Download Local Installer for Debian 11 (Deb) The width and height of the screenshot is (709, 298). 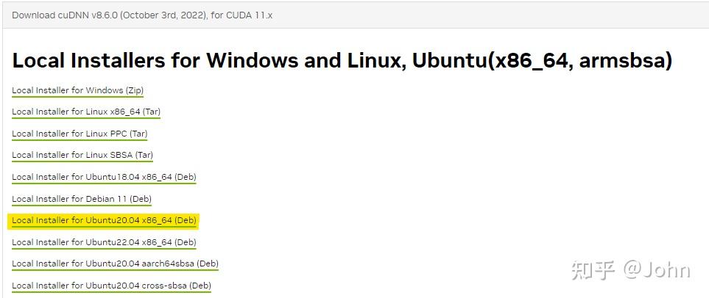[x=82, y=199]
